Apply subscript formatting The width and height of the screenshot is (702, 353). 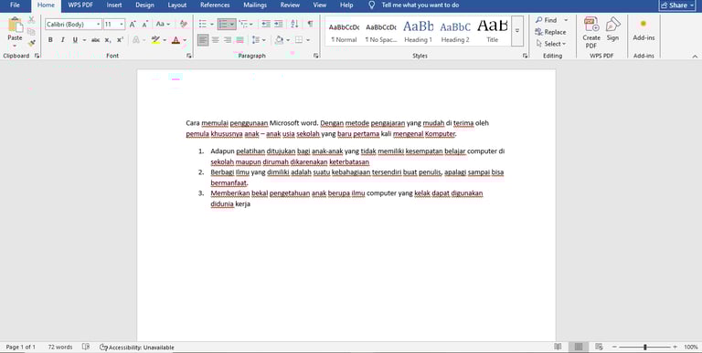[x=108, y=40]
